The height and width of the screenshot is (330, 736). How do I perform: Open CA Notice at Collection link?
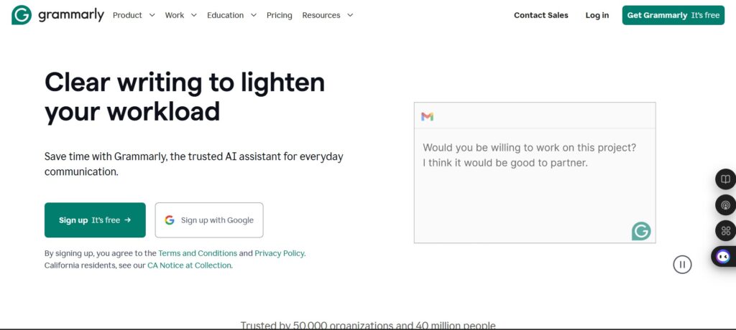pos(189,265)
